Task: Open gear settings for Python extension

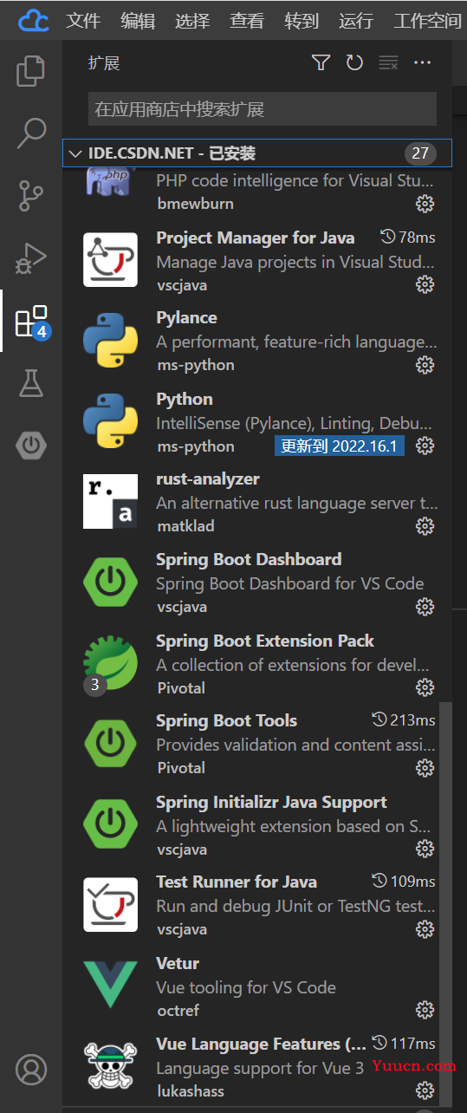Action: 425,446
